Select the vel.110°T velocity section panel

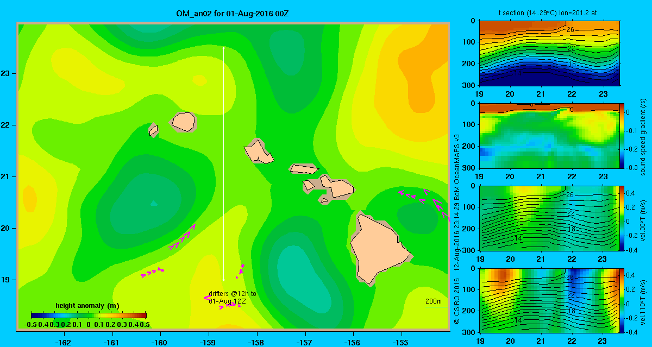550,300
